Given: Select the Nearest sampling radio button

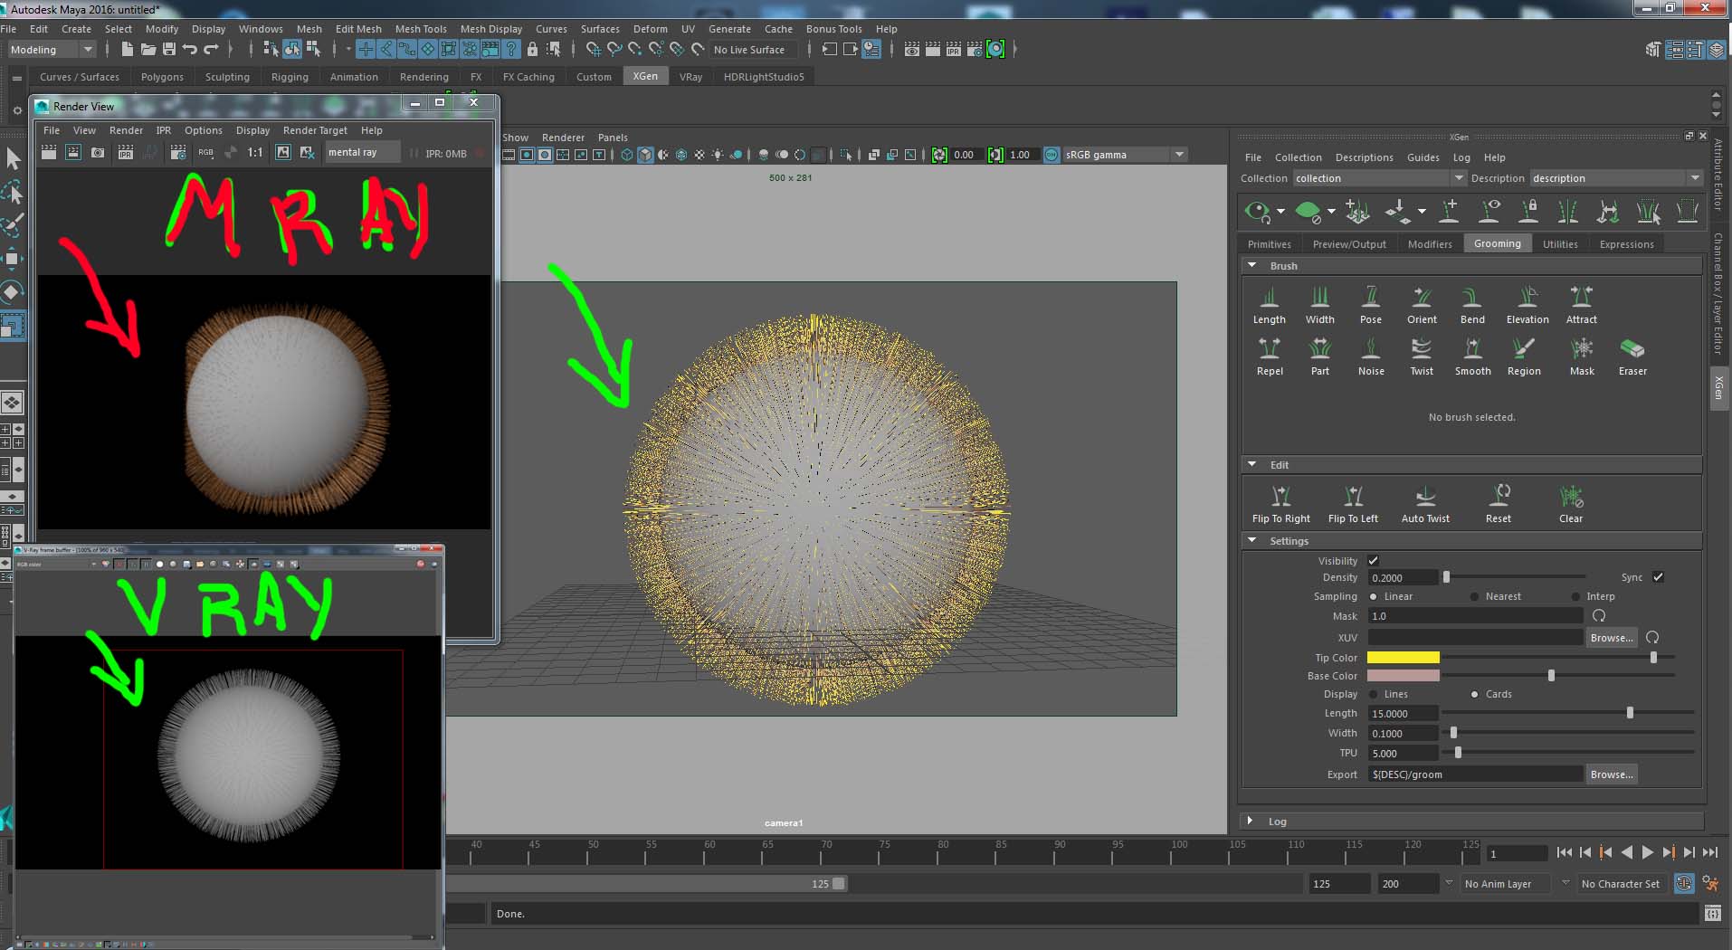Looking at the screenshot, I should (x=1475, y=596).
